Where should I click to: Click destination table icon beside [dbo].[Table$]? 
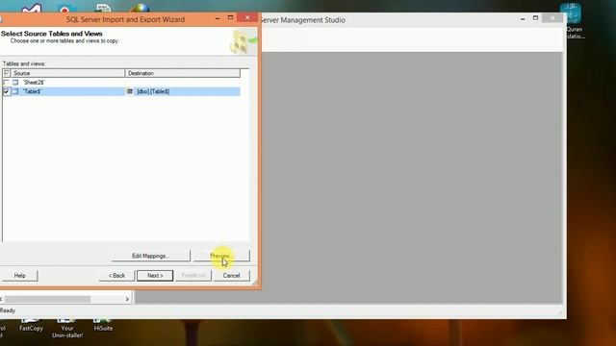click(130, 91)
